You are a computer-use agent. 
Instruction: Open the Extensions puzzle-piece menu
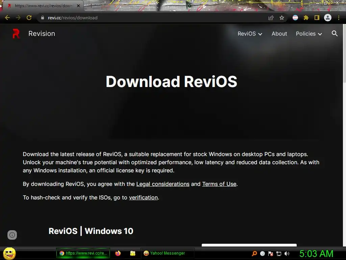point(306,18)
